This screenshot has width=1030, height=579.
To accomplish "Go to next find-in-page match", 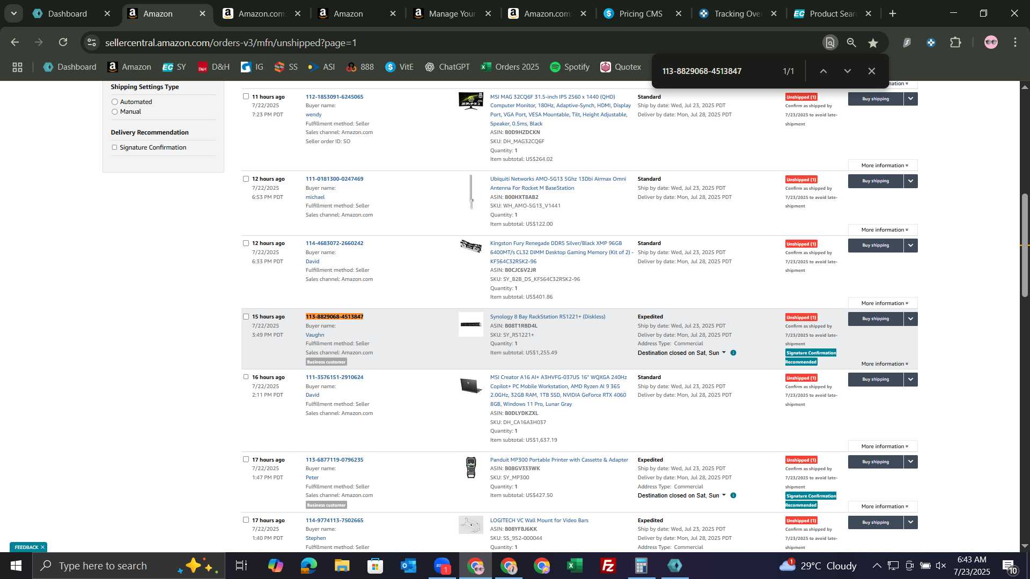I will [x=848, y=71].
